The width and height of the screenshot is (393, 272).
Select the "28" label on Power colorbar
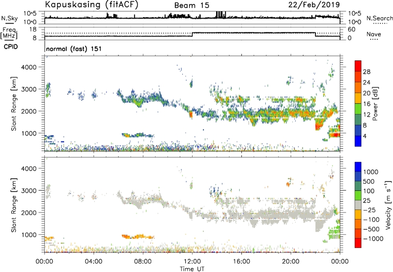pyautogui.click(x=366, y=72)
